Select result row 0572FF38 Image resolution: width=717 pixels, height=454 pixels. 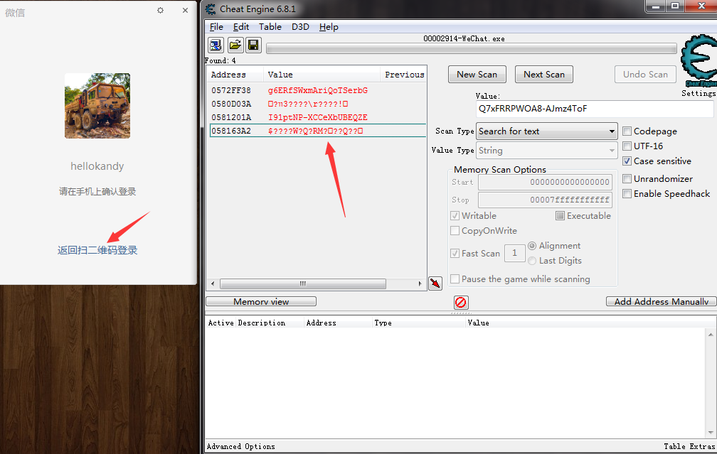click(x=317, y=90)
